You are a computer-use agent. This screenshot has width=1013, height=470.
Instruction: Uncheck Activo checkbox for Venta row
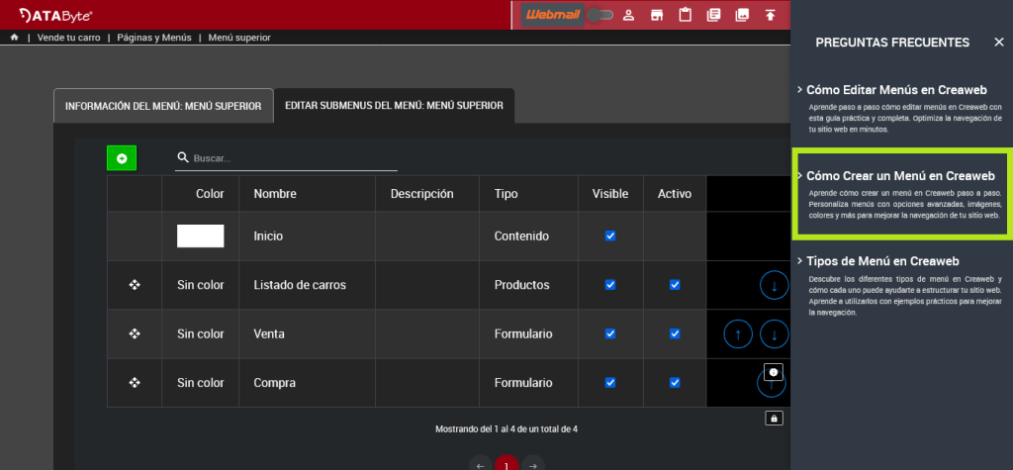(675, 334)
